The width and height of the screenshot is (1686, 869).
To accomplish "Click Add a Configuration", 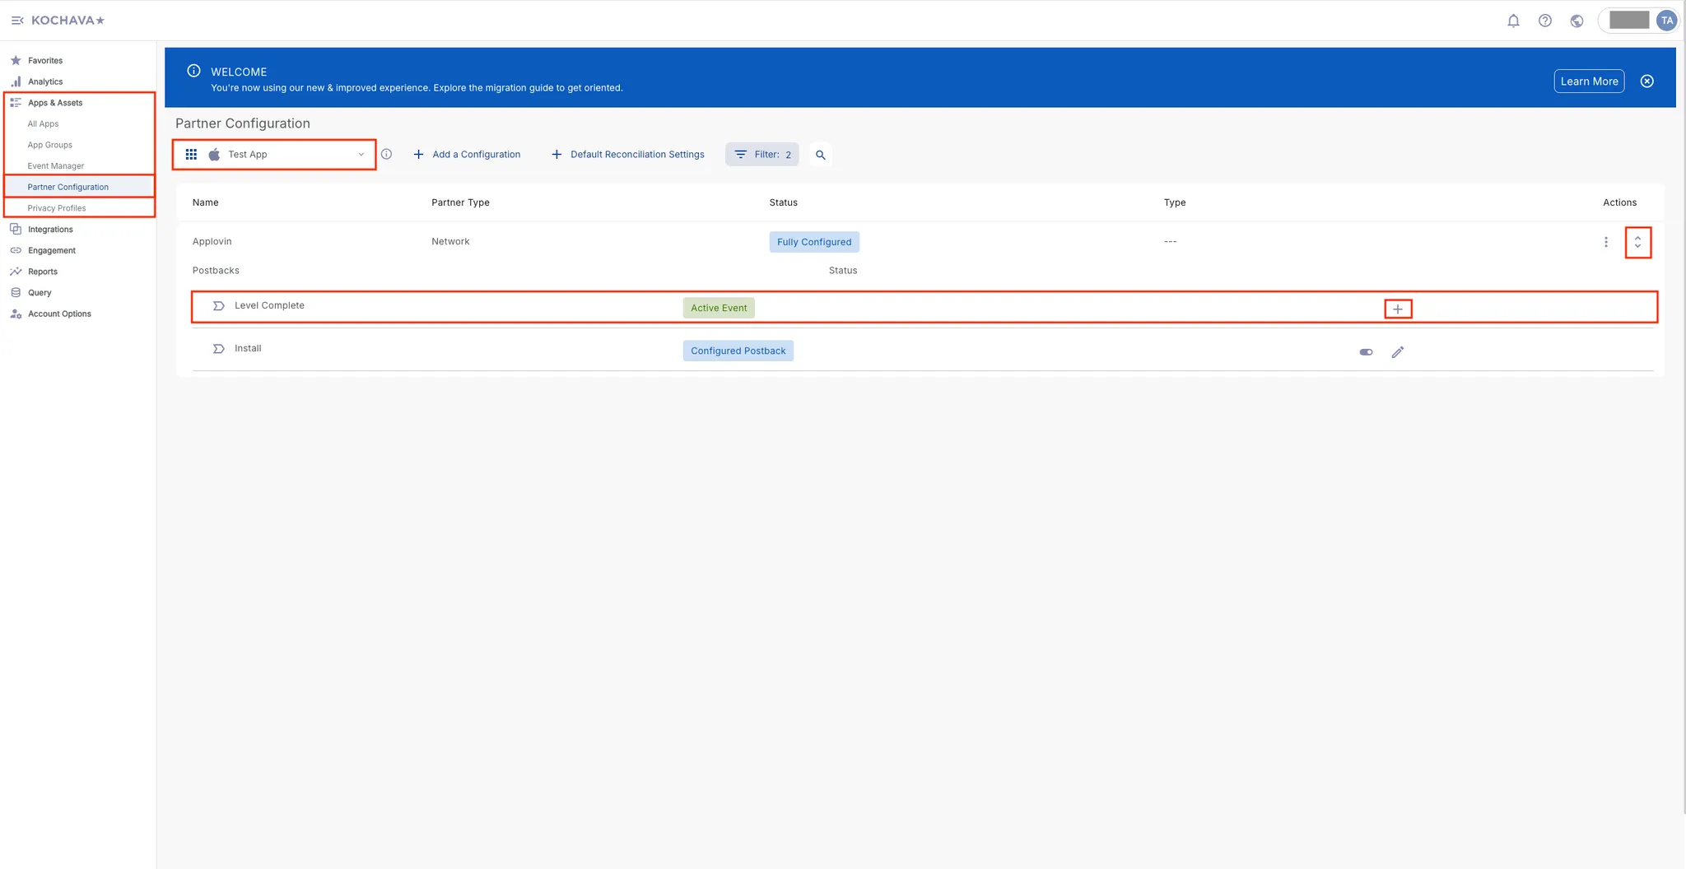I will 467,154.
